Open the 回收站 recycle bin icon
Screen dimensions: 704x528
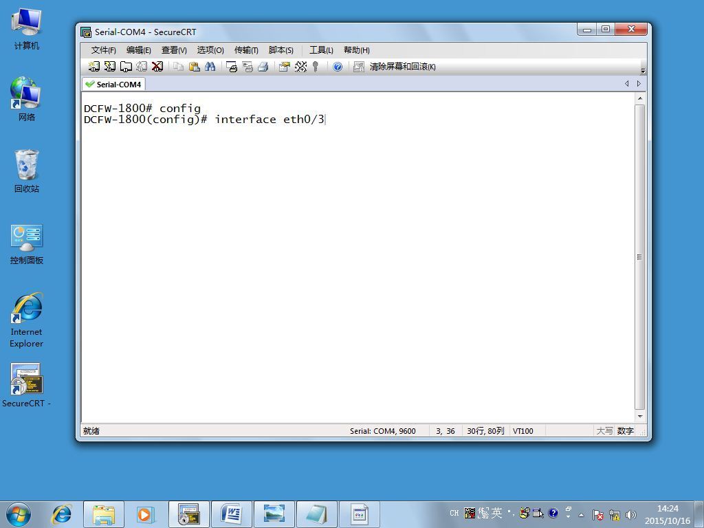click(x=27, y=171)
